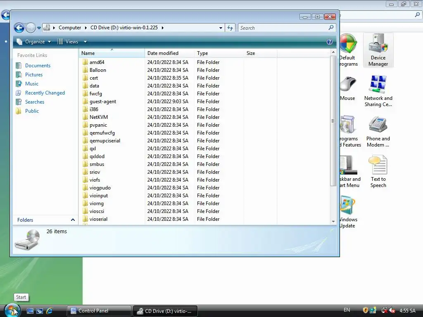423x317 pixels.
Task: Select the amd64 folder icon
Action: [x=85, y=62]
